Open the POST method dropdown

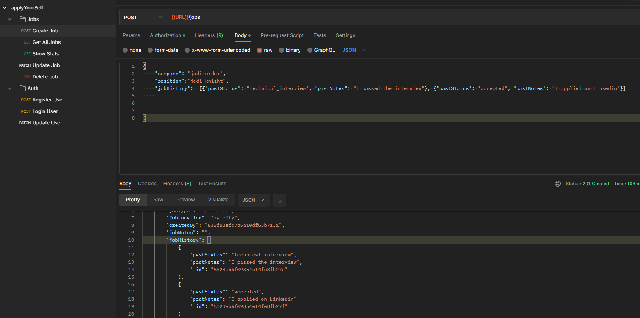(143, 17)
